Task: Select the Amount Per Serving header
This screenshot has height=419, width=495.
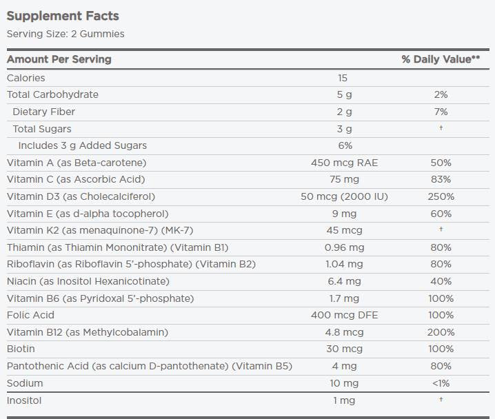Action: 59,59
